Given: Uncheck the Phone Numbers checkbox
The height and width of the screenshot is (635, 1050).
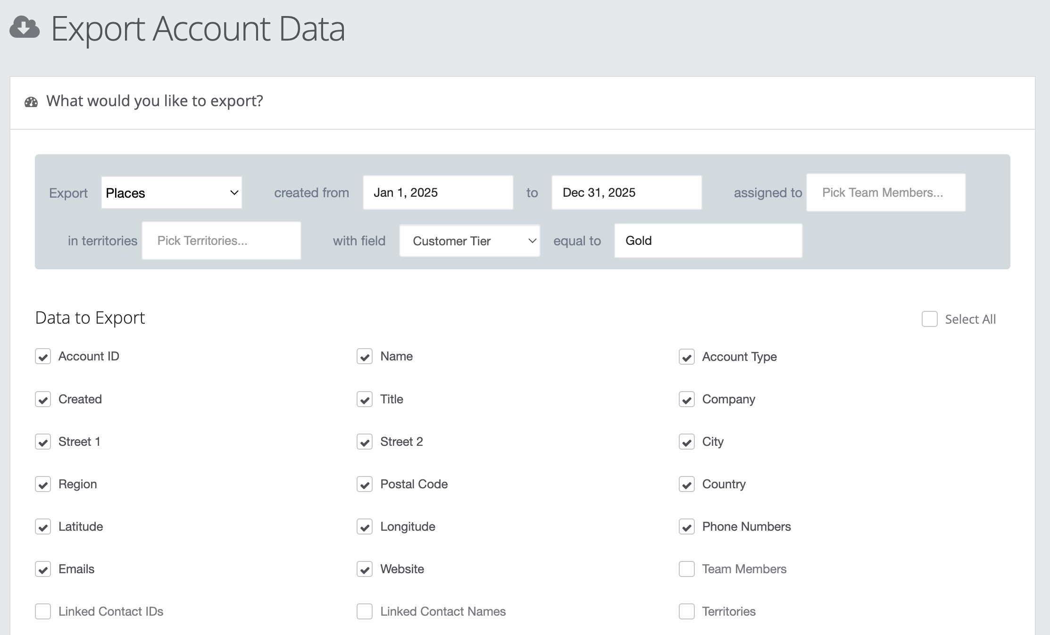Looking at the screenshot, I should click(687, 526).
